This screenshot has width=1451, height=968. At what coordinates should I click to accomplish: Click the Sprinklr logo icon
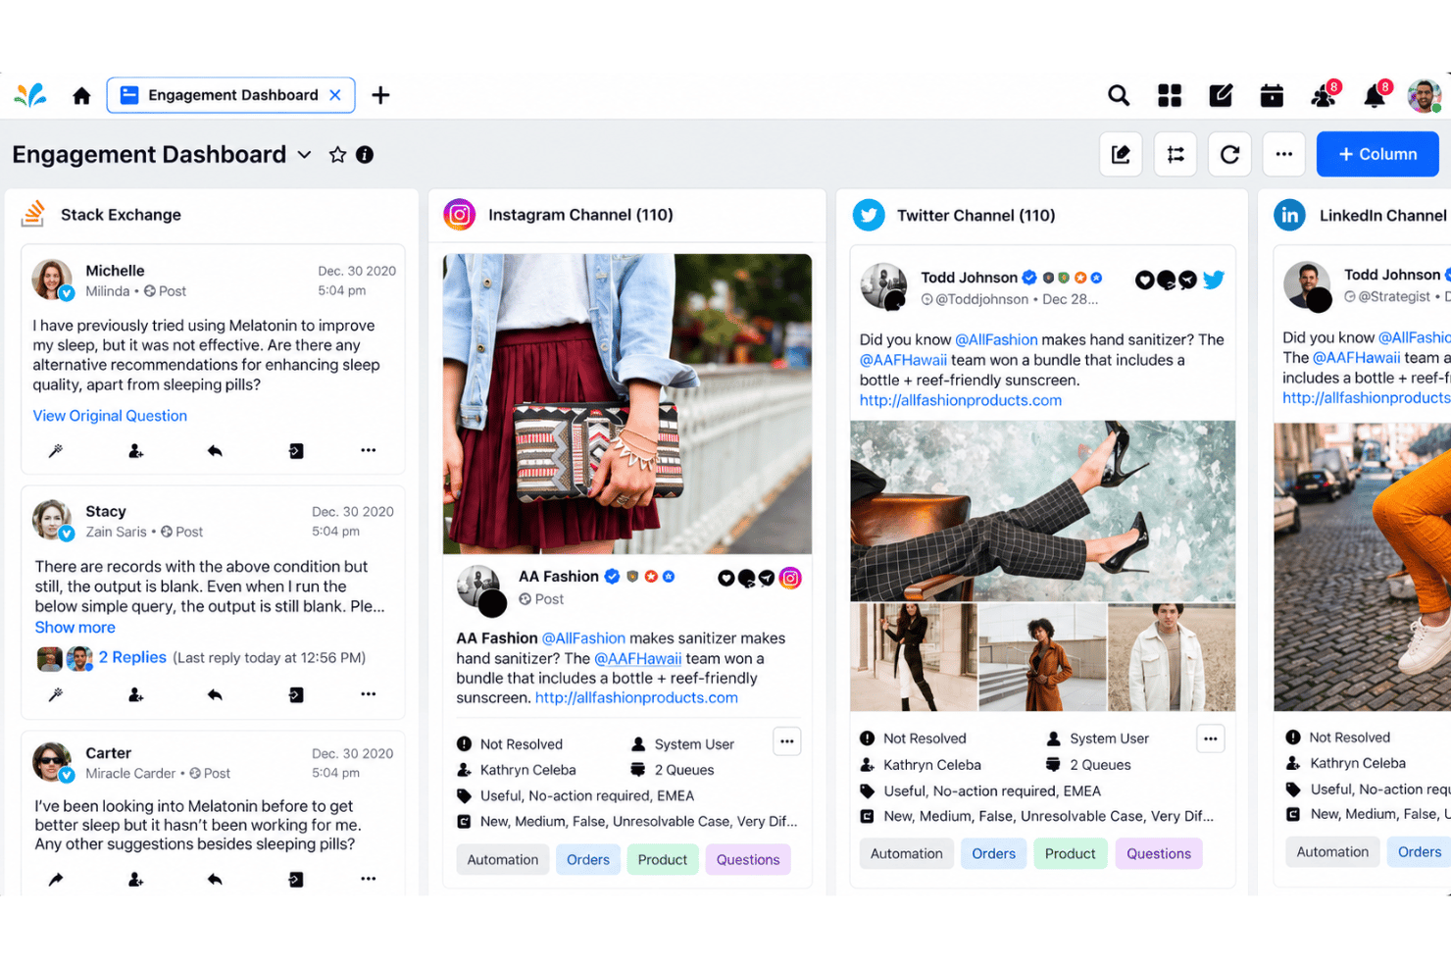click(31, 95)
